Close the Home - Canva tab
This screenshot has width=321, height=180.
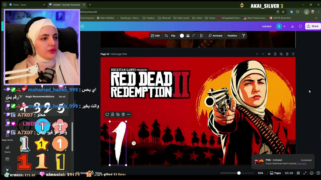(44, 5)
